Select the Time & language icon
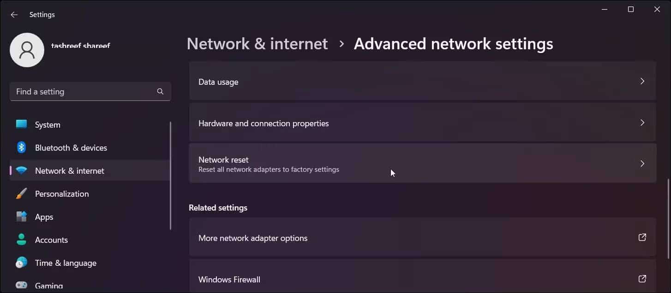This screenshot has height=293, width=671. click(21, 263)
